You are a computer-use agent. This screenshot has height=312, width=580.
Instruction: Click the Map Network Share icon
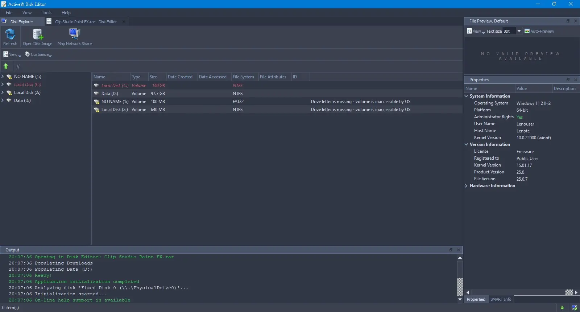[x=75, y=37]
